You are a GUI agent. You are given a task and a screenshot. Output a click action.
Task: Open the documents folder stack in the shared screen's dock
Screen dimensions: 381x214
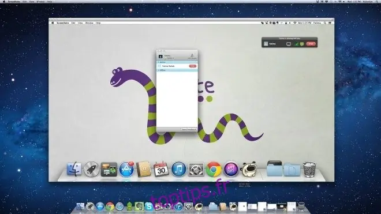[x=292, y=170]
